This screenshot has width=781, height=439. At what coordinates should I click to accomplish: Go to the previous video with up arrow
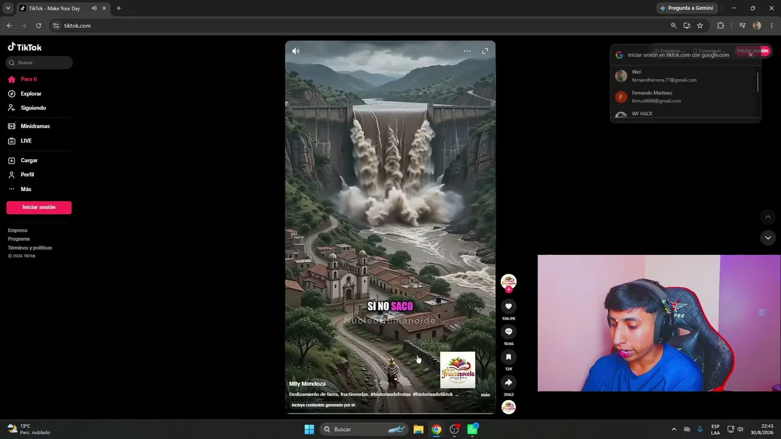(x=768, y=217)
